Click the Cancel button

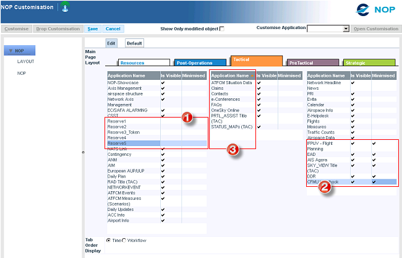point(113,28)
